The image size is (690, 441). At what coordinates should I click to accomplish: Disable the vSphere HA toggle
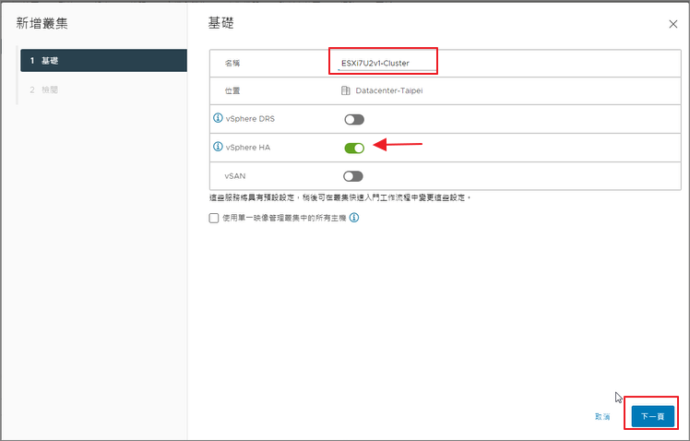(354, 149)
